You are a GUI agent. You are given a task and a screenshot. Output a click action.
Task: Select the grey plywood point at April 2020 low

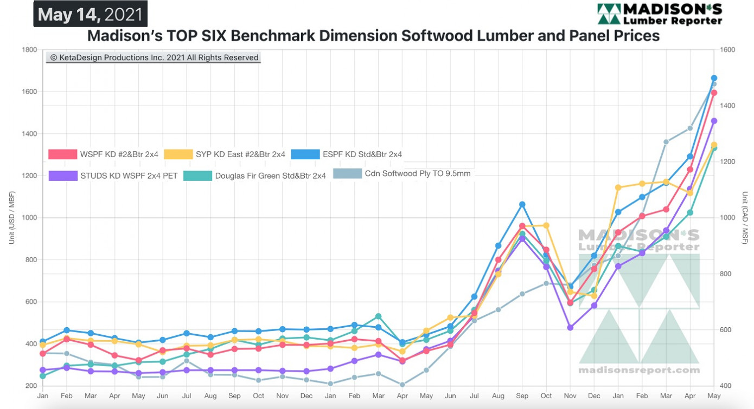[402, 385]
